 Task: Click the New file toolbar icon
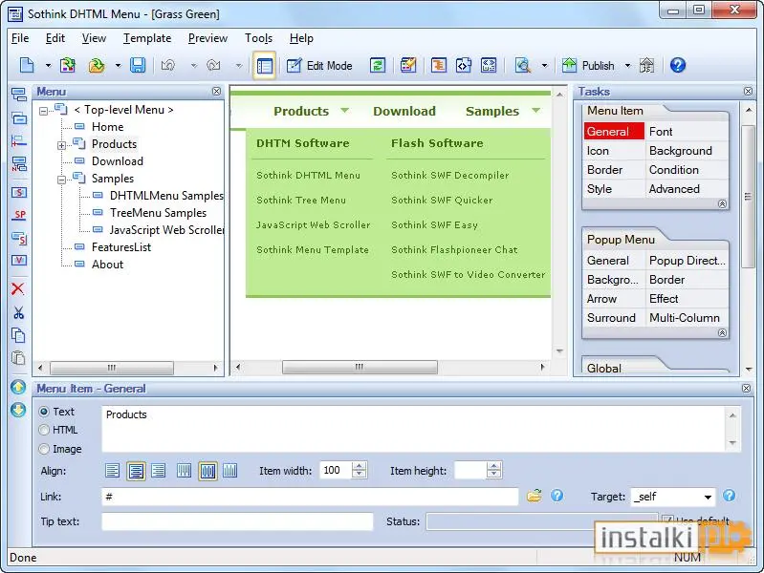tap(27, 65)
